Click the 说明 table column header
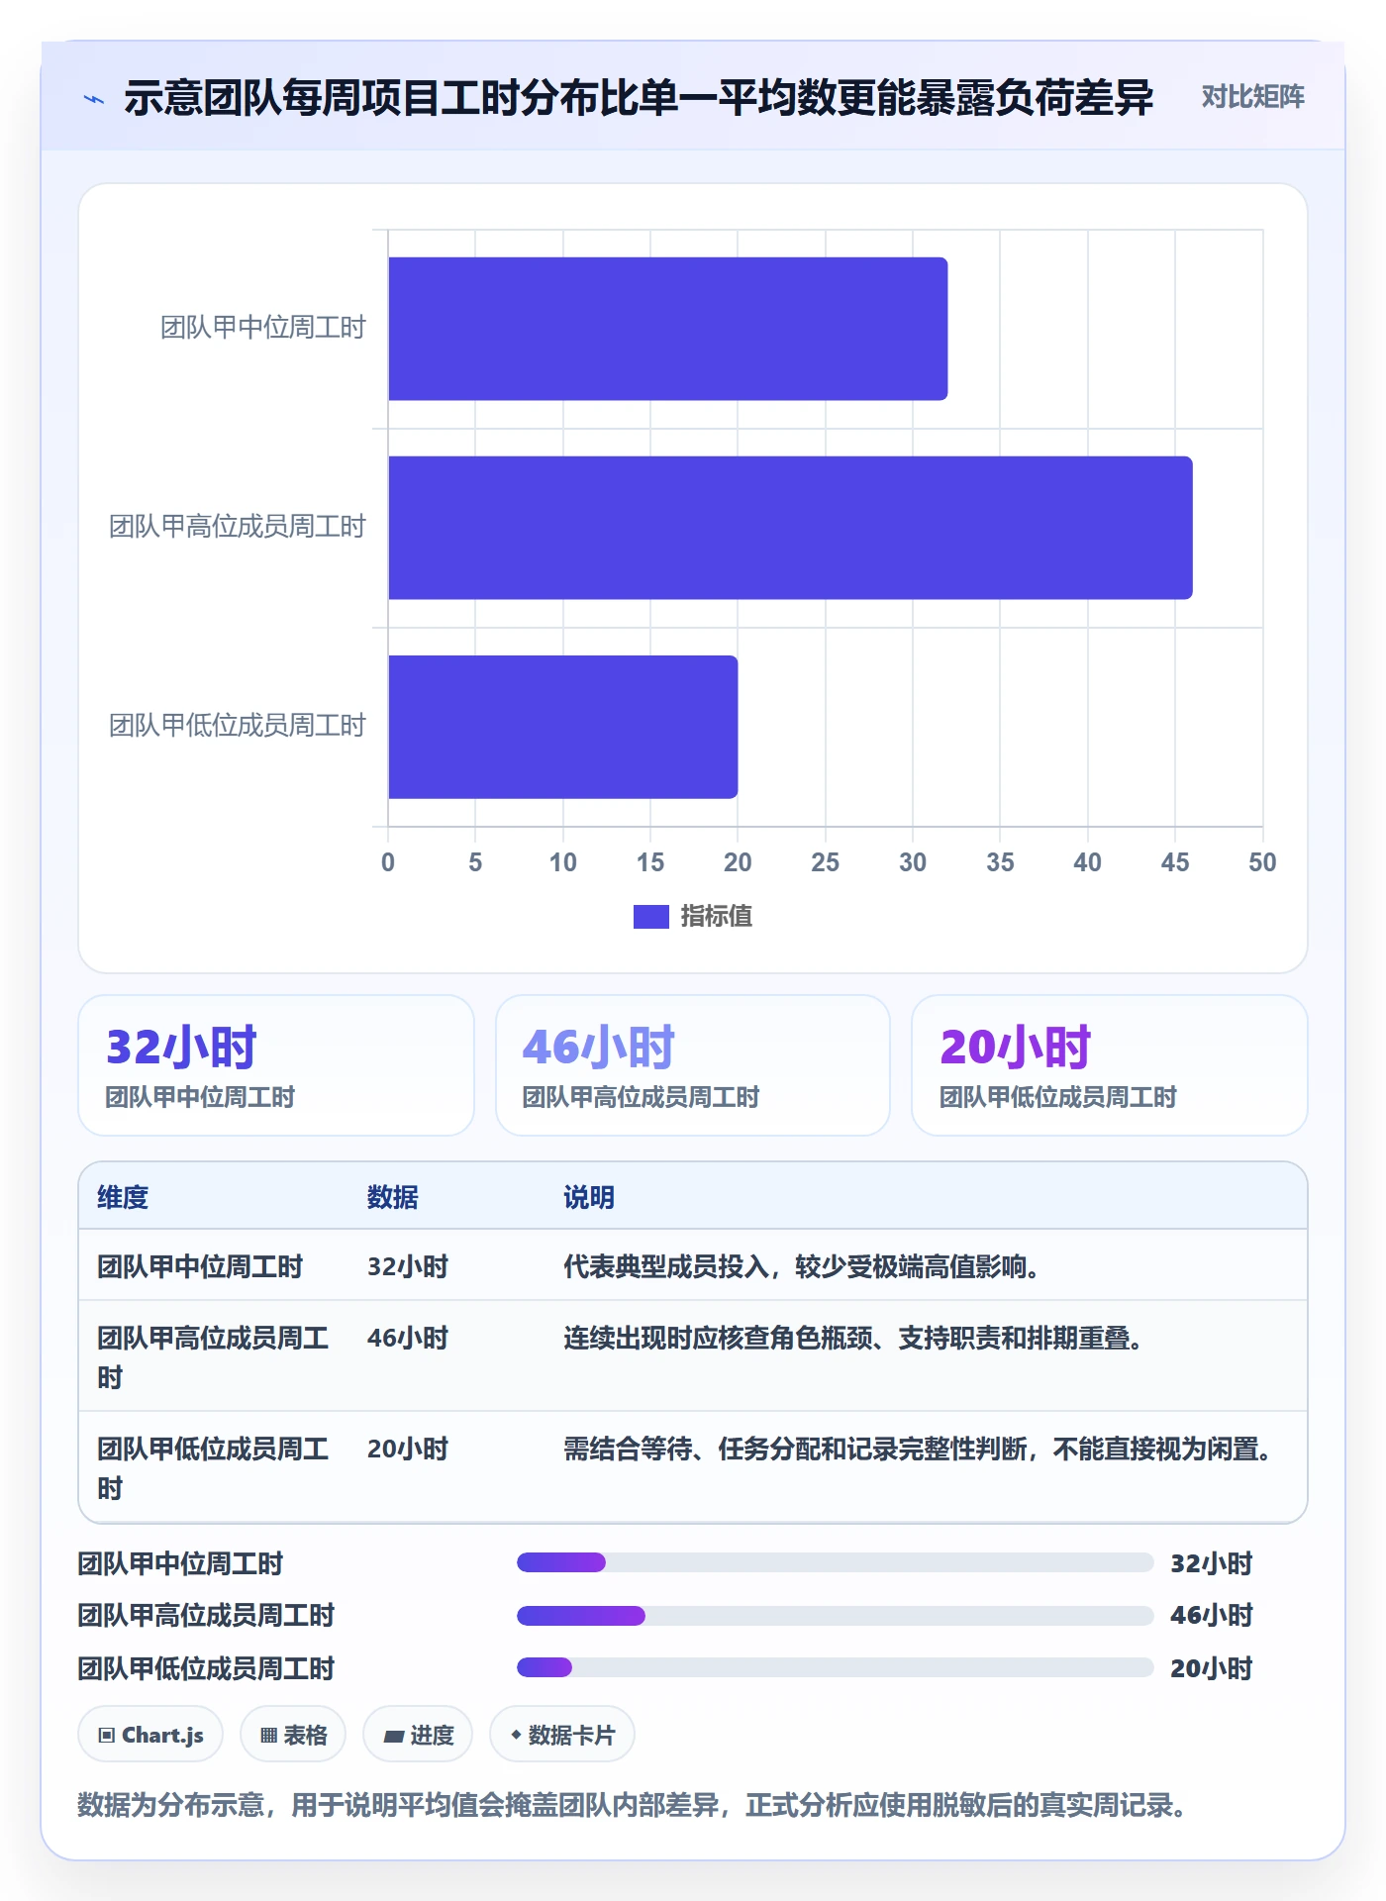 pos(589,1197)
